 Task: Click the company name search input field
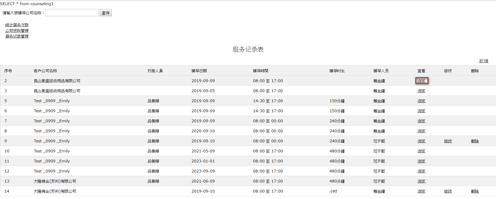point(72,13)
